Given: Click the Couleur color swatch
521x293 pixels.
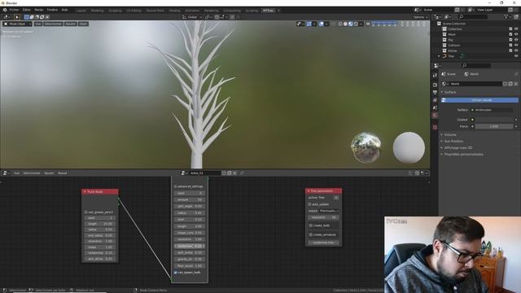Looking at the screenshot, I should tap(494, 120).
